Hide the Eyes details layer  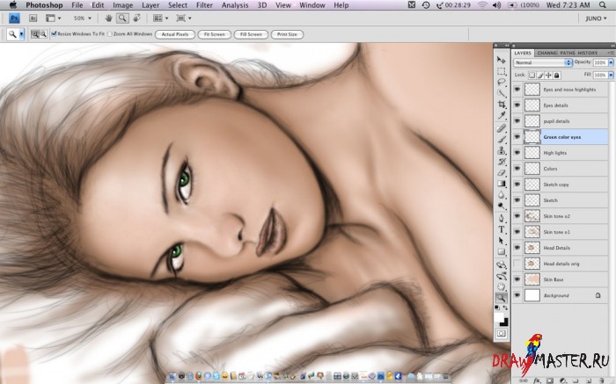point(517,105)
